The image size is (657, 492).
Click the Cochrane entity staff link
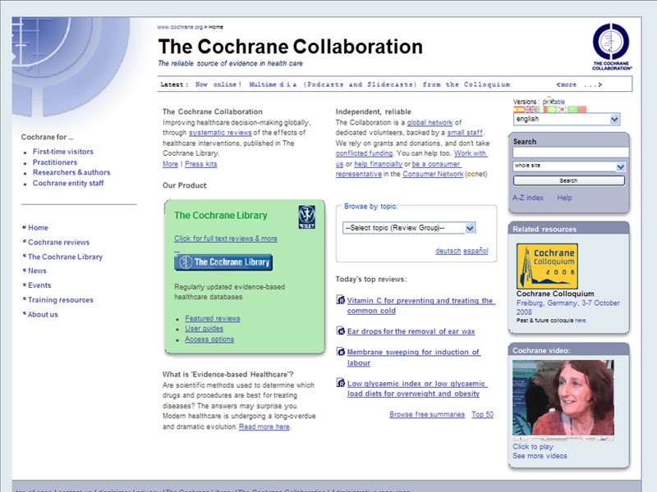pos(68,183)
